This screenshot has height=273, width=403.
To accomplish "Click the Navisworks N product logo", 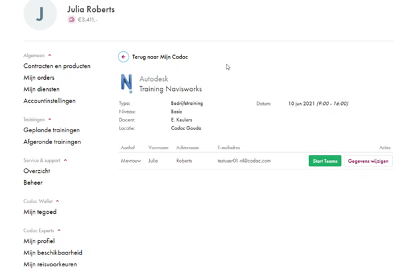I will point(127,83).
